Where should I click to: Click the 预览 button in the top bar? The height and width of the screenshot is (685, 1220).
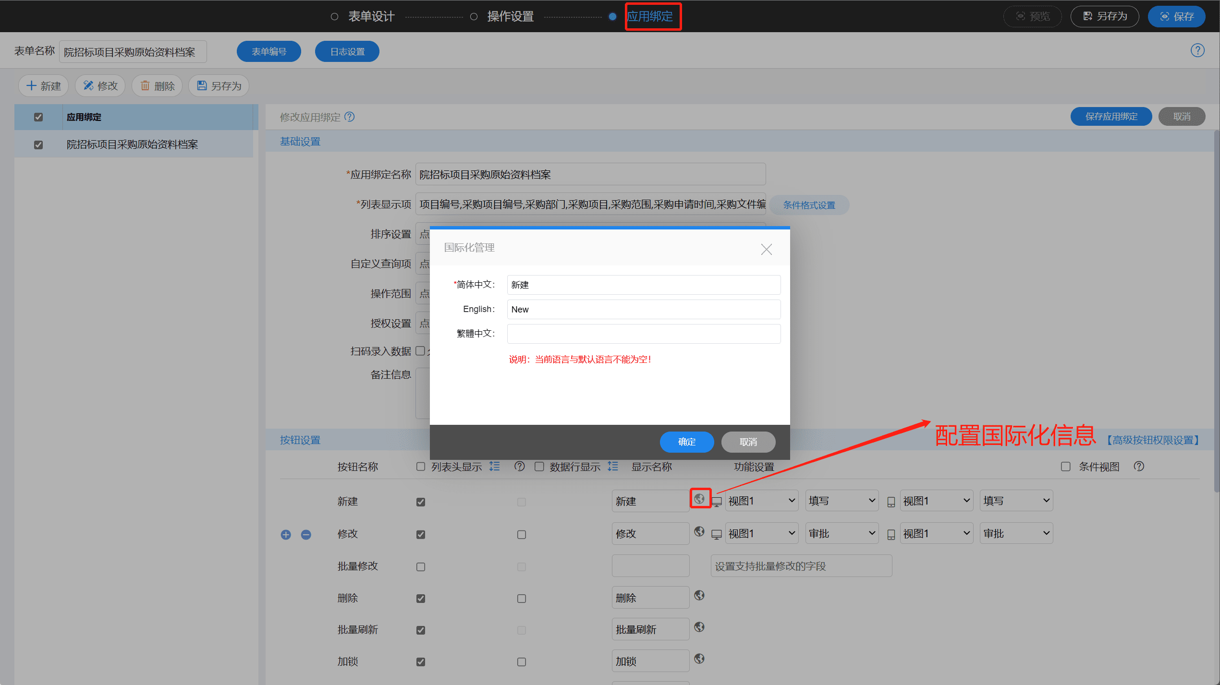1033,17
